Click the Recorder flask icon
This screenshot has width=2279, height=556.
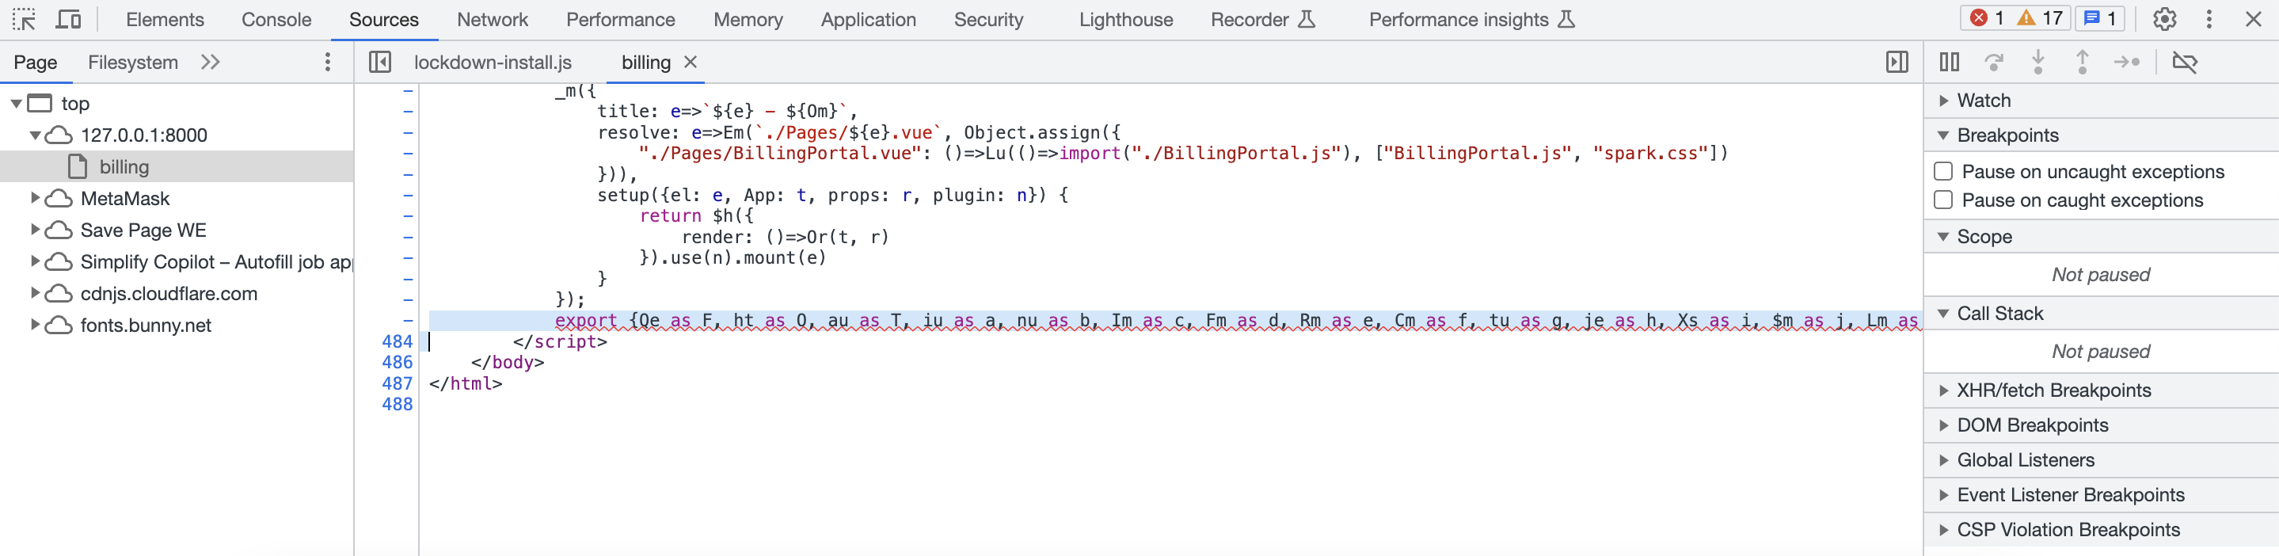[1307, 20]
